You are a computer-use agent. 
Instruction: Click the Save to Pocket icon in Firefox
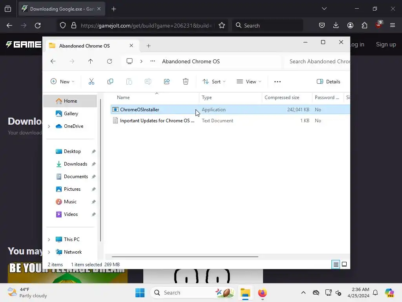pyautogui.click(x=322, y=25)
